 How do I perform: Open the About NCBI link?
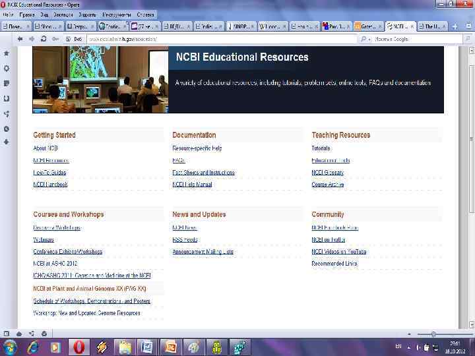pyautogui.click(x=46, y=148)
